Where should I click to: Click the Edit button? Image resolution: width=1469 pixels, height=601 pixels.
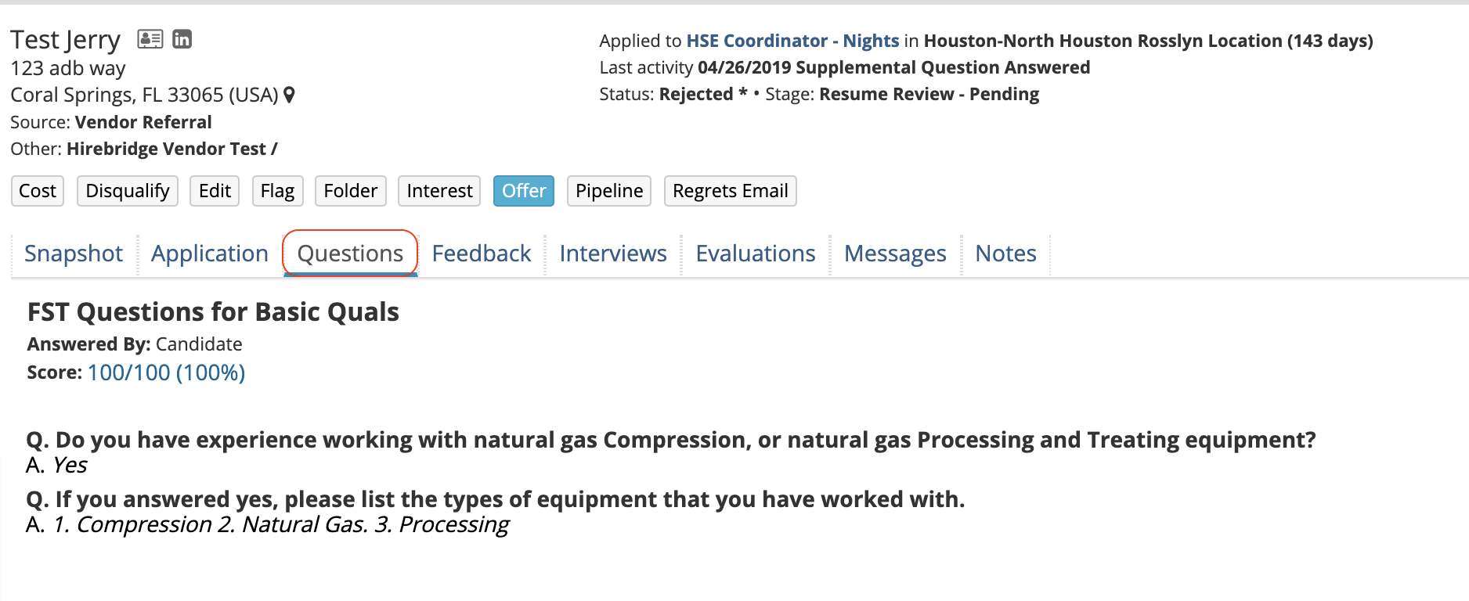coord(215,191)
